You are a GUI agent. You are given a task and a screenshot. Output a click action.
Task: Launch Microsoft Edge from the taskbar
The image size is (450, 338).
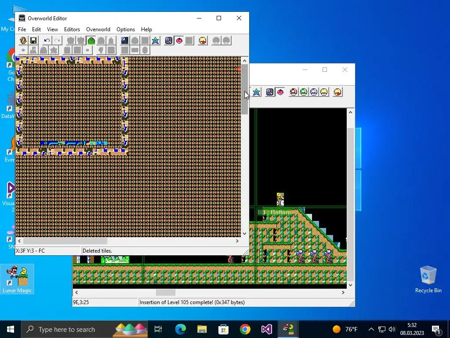coord(181,329)
